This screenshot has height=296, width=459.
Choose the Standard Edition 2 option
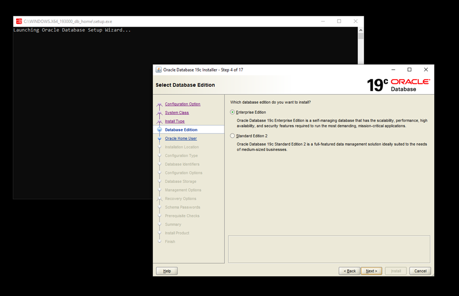point(233,136)
